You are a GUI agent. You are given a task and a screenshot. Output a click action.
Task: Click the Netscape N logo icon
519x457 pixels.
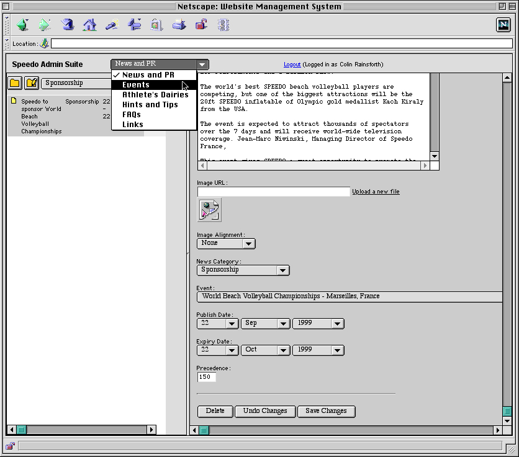(503, 25)
